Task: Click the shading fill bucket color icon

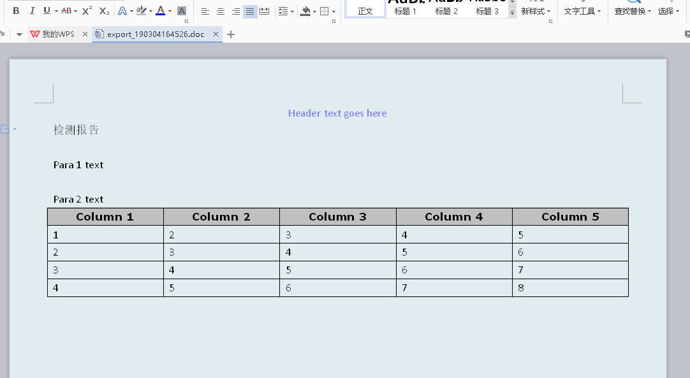Action: pos(305,12)
